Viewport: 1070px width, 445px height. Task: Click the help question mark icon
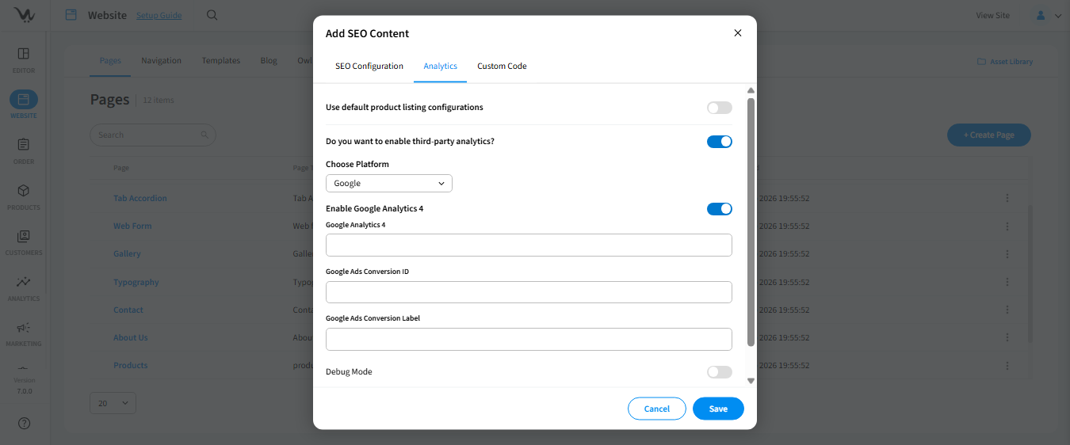(x=24, y=424)
